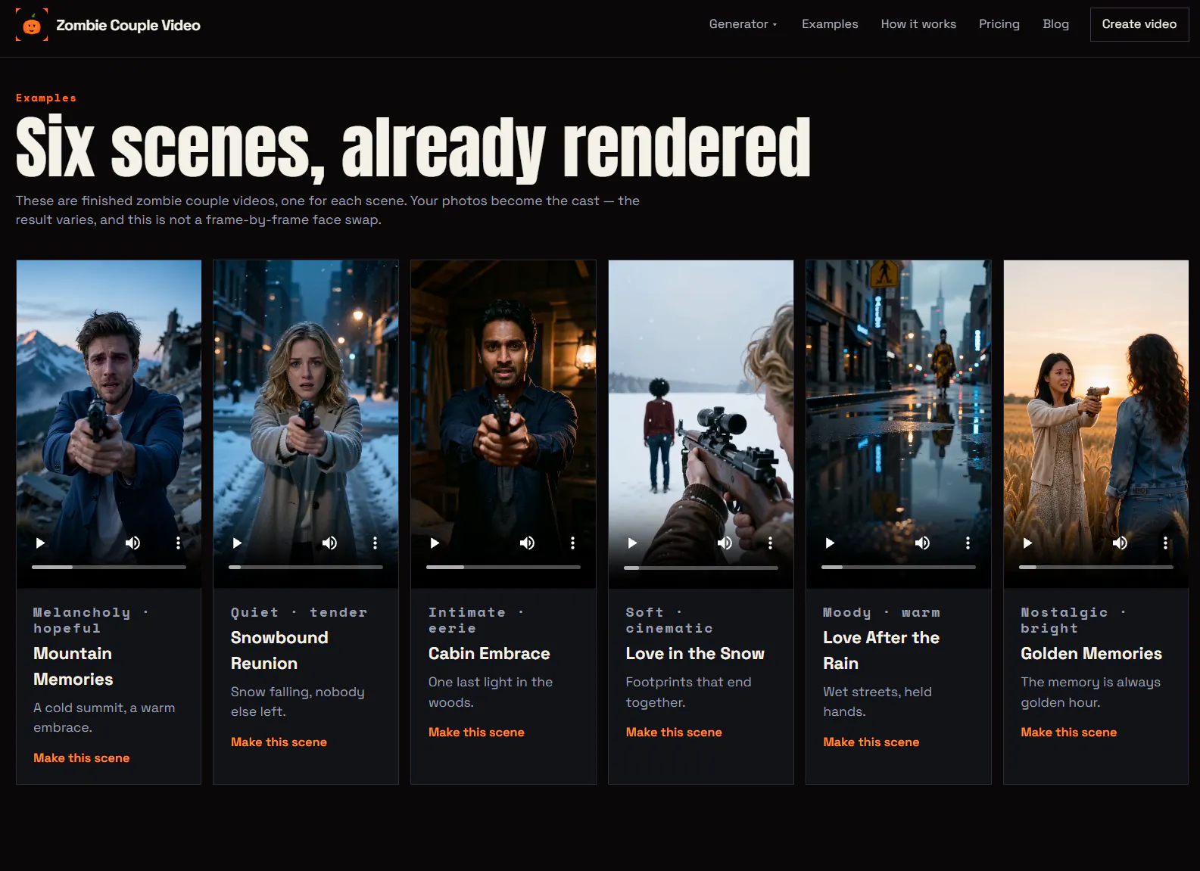Open more options on Golden Memories video
The image size is (1200, 871).
1165,543
